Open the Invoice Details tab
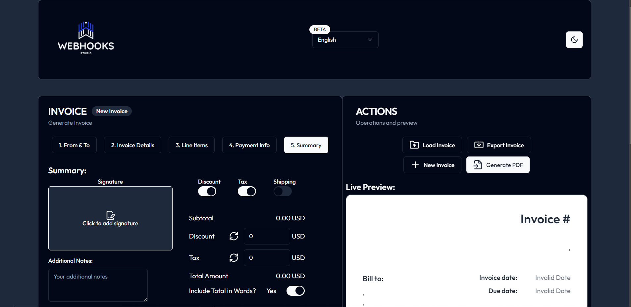This screenshot has width=631, height=307. [132, 145]
